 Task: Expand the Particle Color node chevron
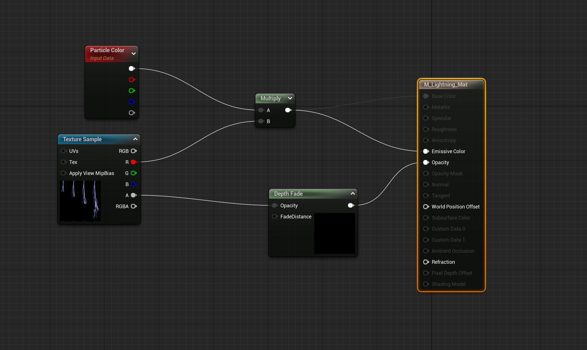(134, 54)
